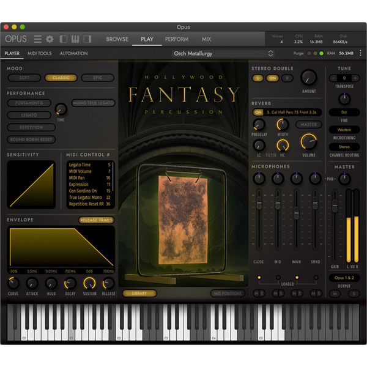Decrease transpose with minus stepper

333,78
